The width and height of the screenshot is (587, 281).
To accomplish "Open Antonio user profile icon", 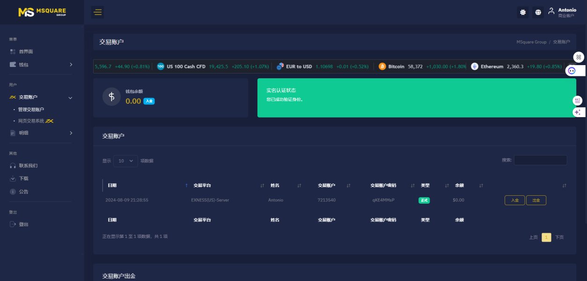I will click(551, 11).
